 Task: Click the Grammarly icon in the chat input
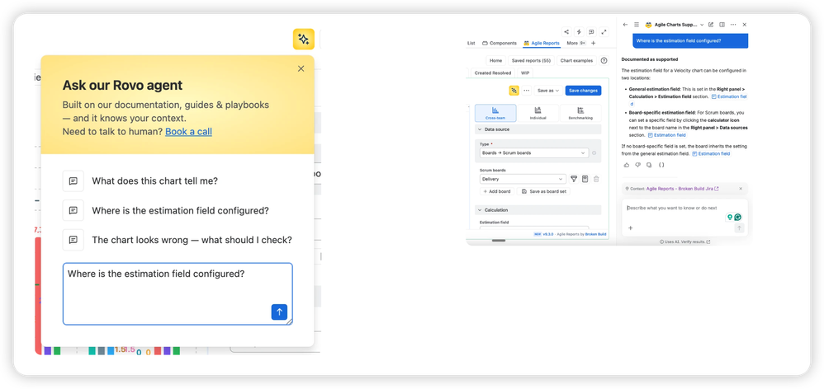(738, 217)
